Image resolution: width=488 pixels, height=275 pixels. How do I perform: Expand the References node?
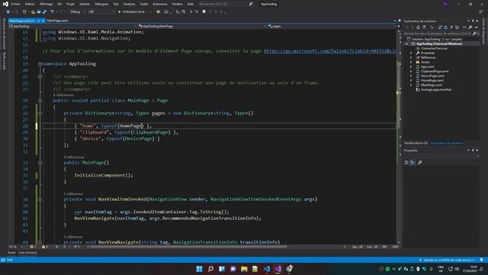(x=411, y=58)
